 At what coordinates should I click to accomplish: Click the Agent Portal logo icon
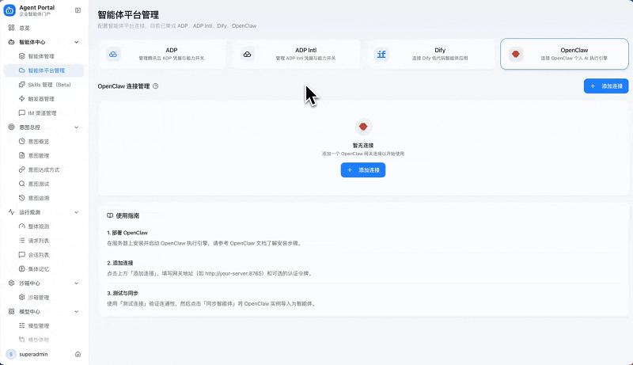click(x=10, y=10)
